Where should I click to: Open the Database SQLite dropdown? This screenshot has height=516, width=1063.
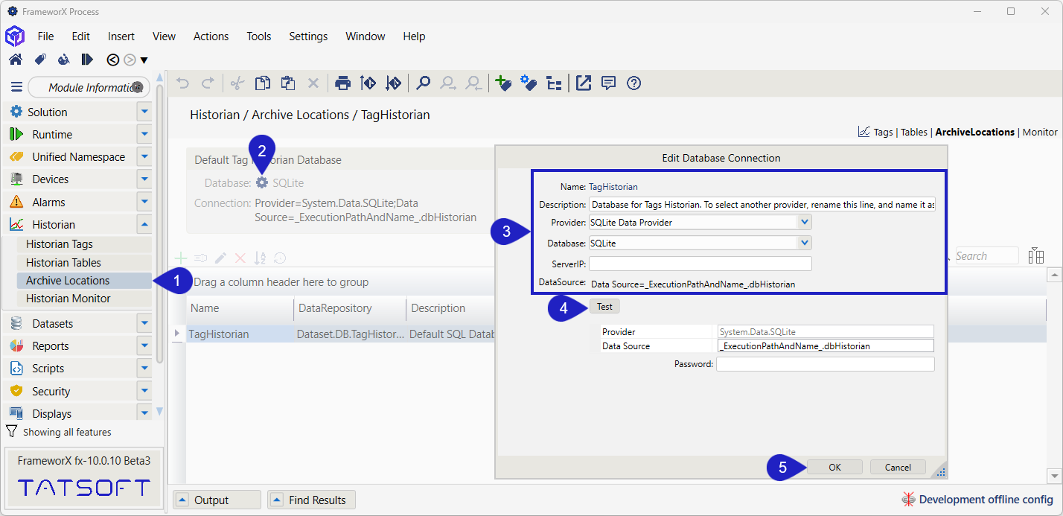coord(803,243)
